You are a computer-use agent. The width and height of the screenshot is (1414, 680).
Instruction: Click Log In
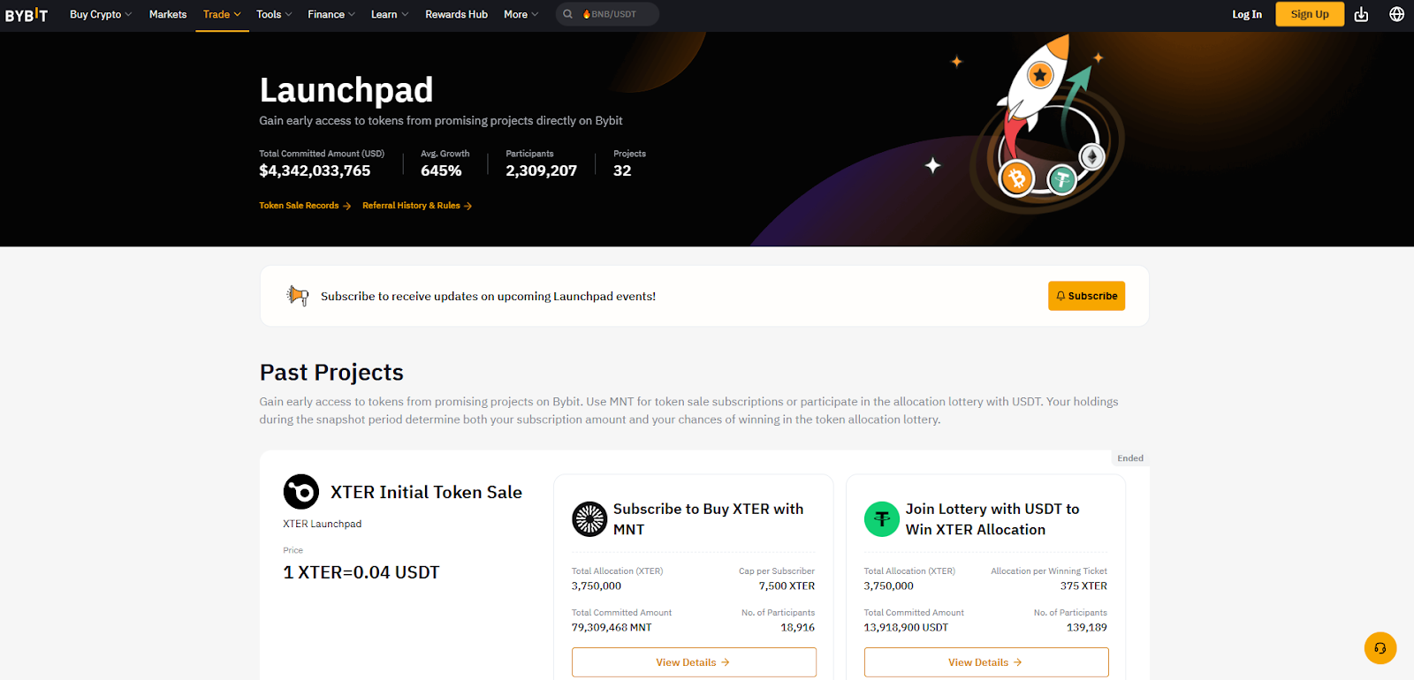click(x=1247, y=14)
